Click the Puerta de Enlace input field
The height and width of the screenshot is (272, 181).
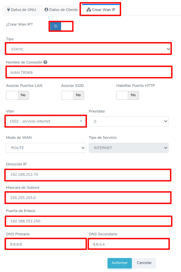[88, 221]
